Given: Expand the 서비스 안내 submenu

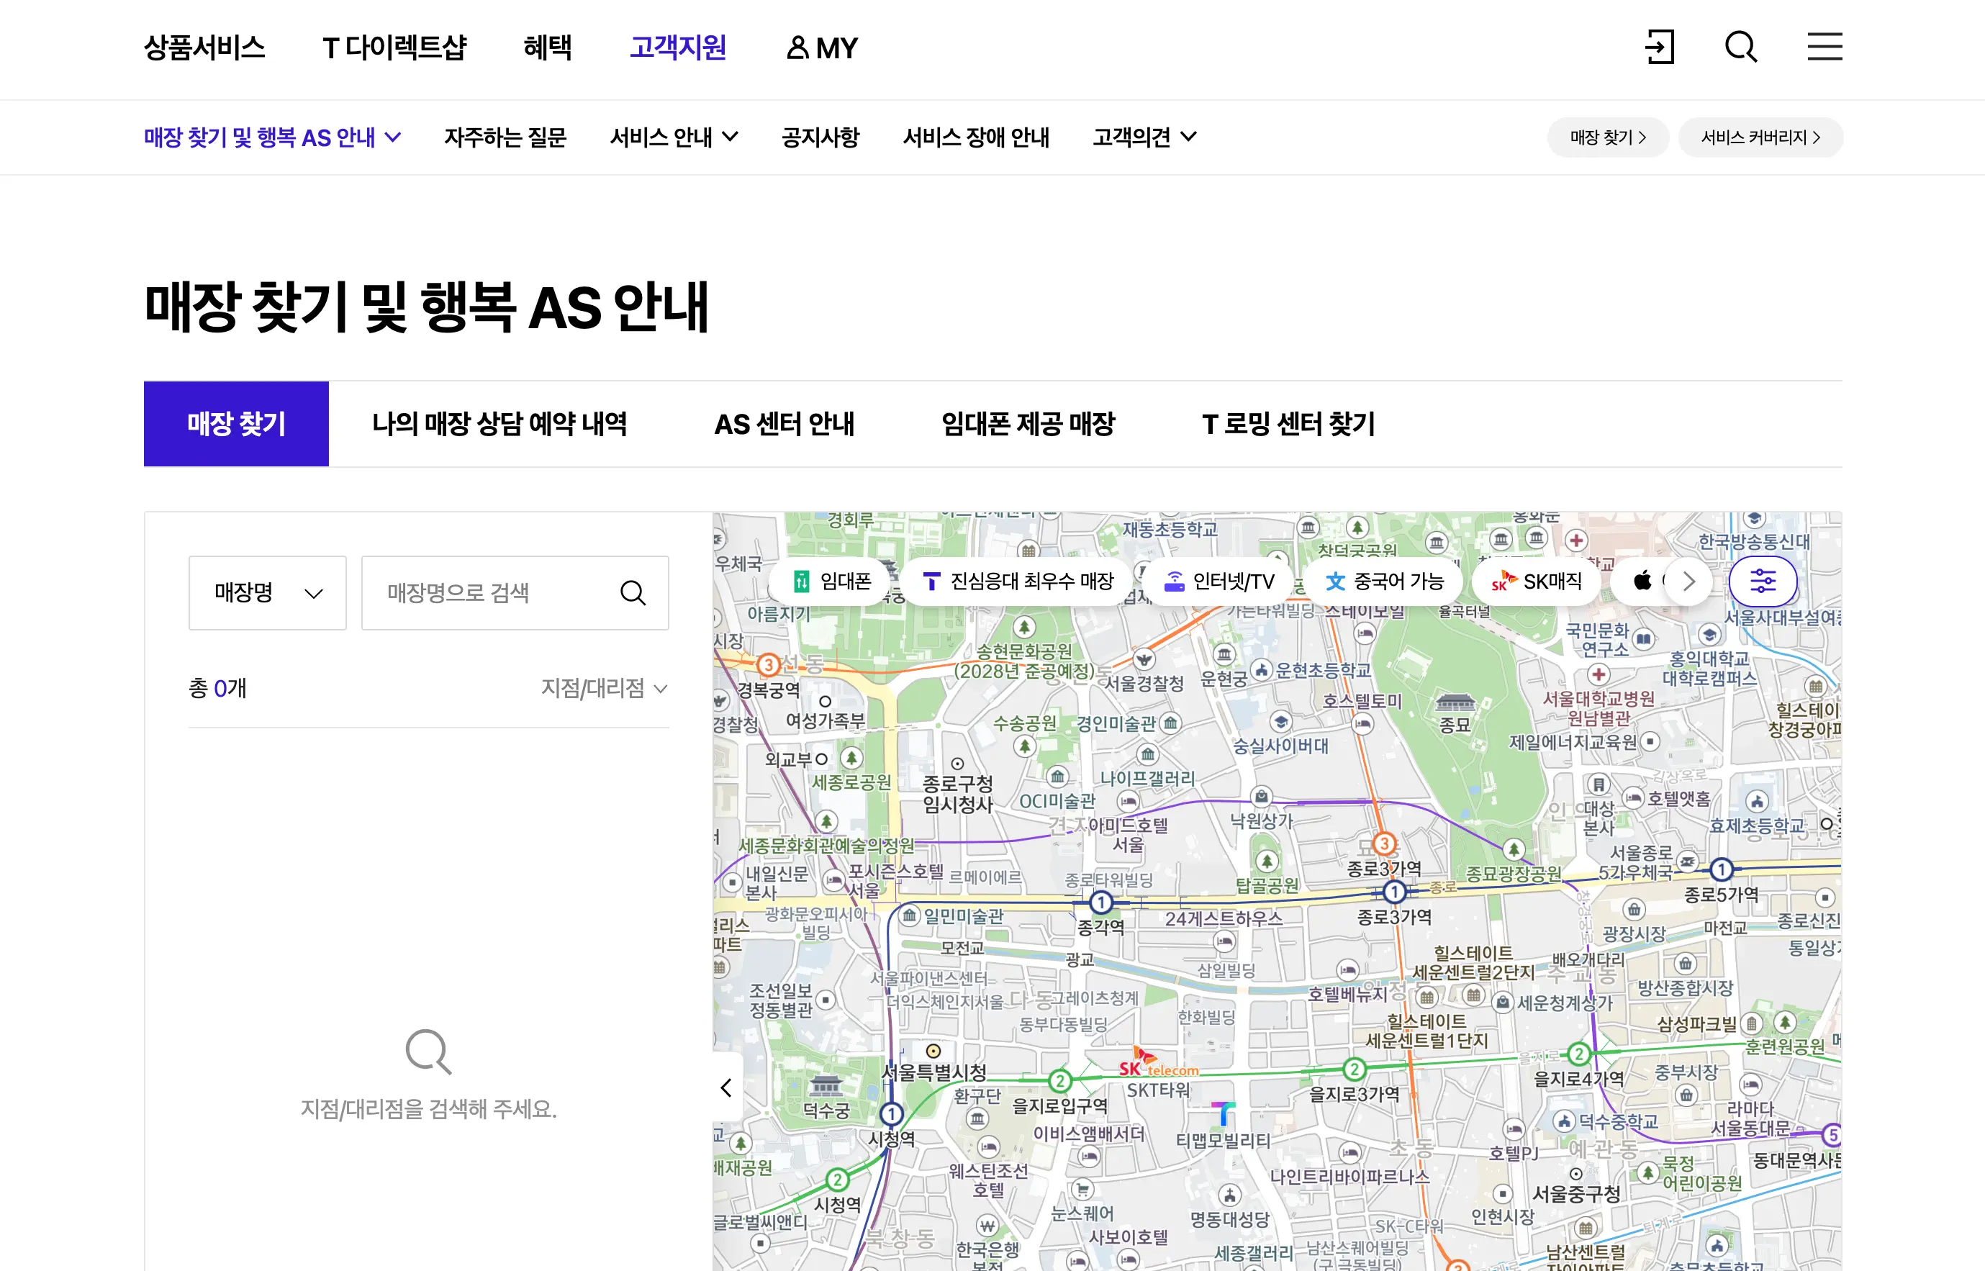Looking at the screenshot, I should [x=674, y=137].
